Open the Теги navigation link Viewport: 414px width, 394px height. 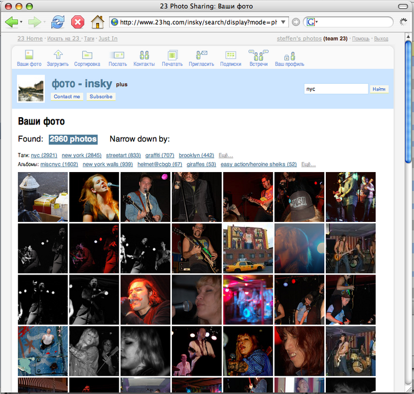point(89,38)
